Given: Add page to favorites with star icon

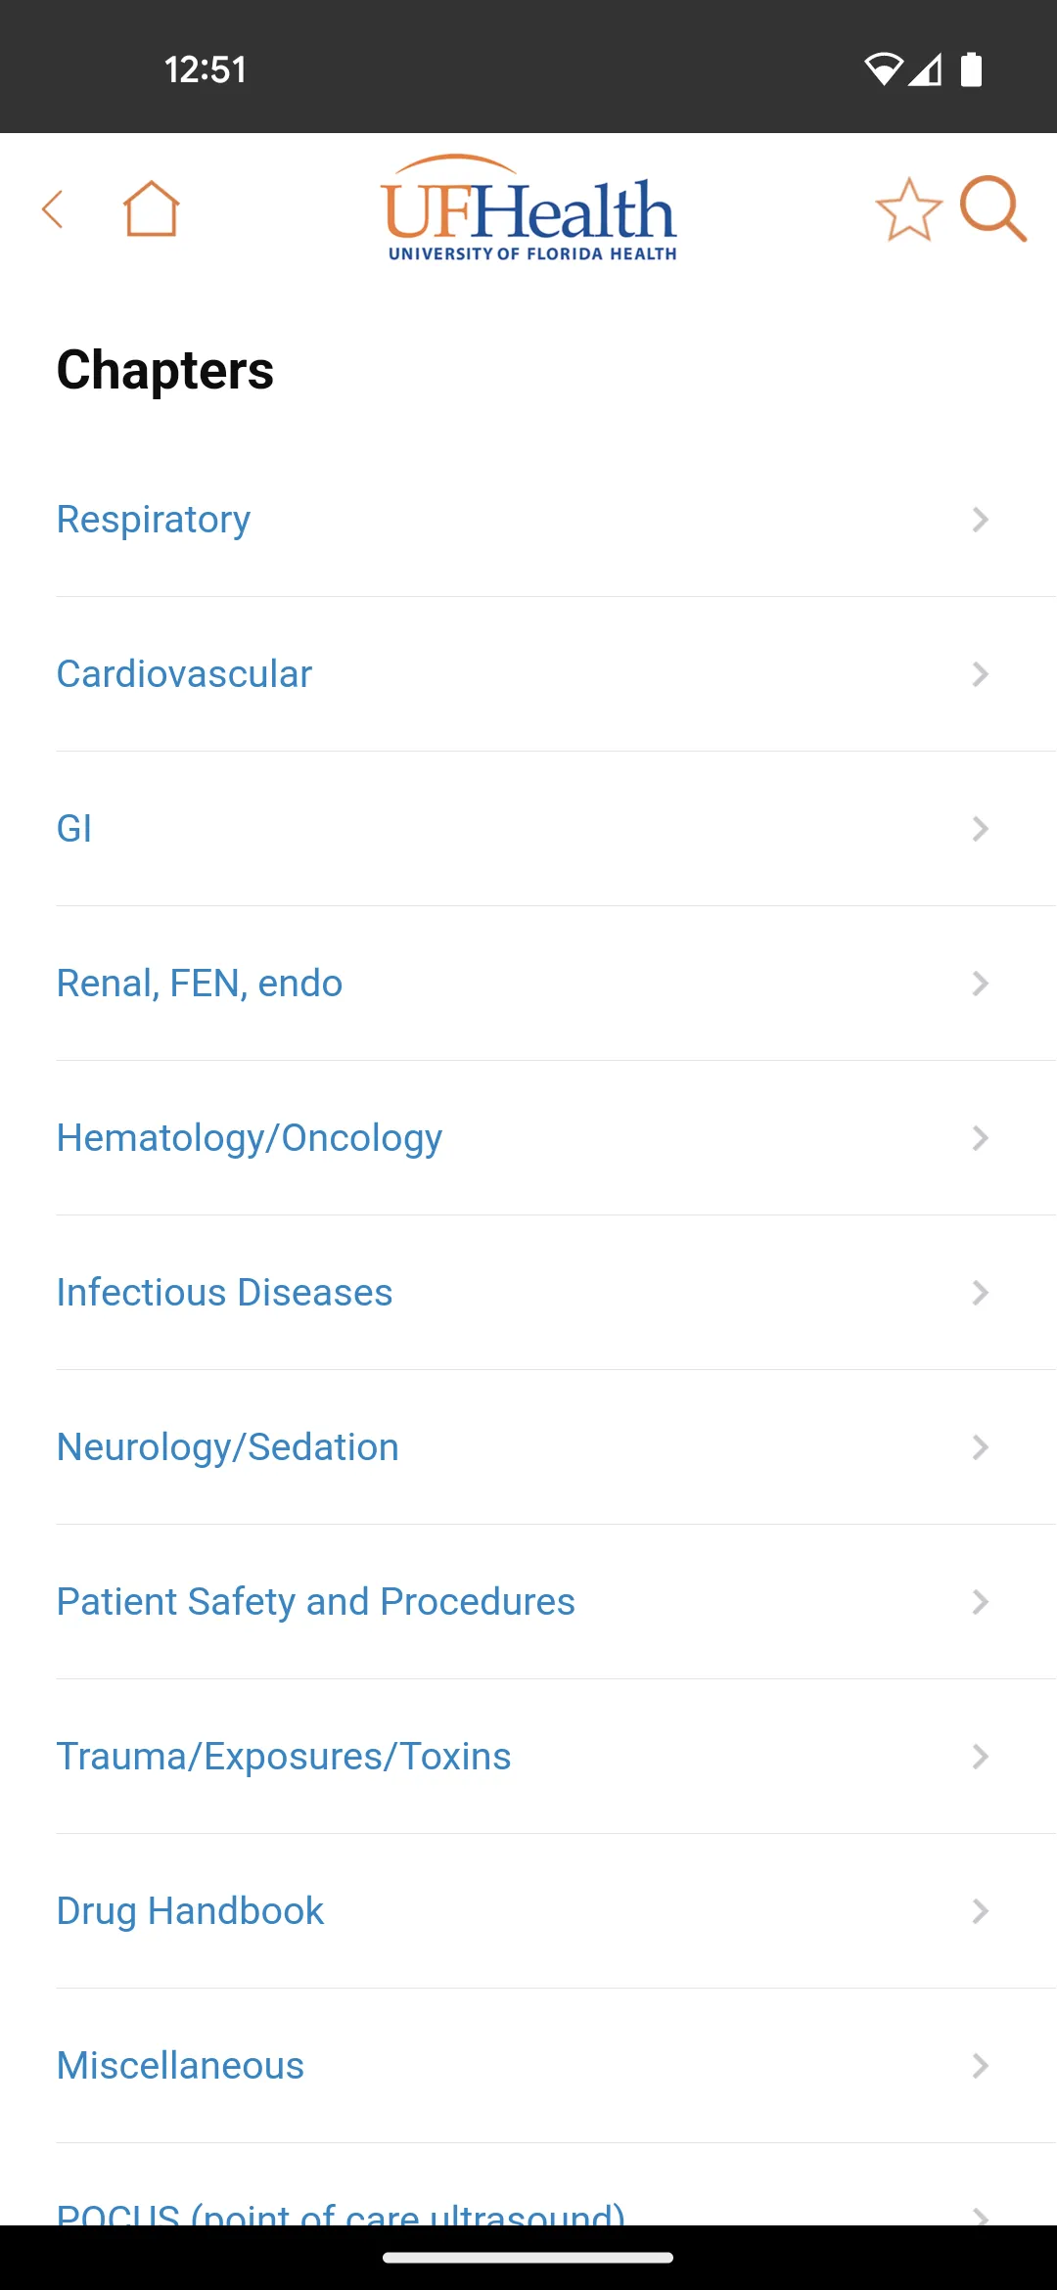Looking at the screenshot, I should pos(908,208).
